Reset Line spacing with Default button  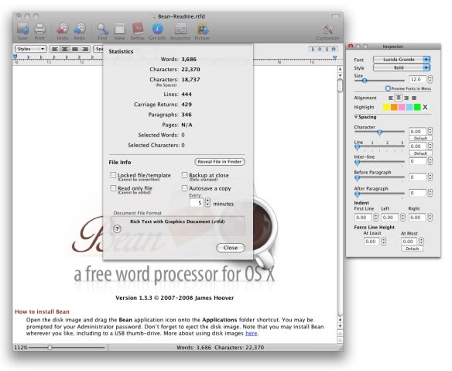(420, 153)
